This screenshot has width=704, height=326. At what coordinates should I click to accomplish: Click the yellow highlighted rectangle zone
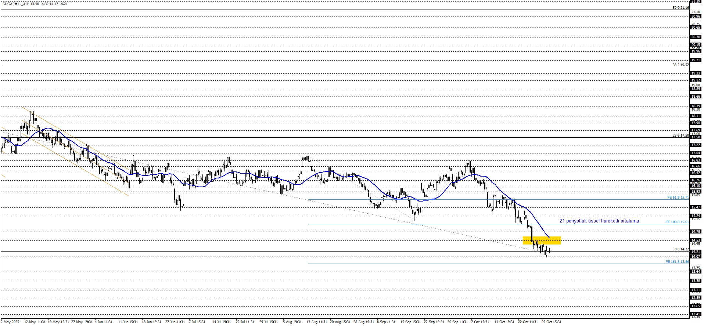click(x=542, y=240)
